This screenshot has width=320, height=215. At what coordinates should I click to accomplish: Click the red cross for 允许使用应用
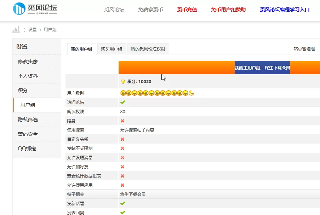pyautogui.click(x=122, y=185)
